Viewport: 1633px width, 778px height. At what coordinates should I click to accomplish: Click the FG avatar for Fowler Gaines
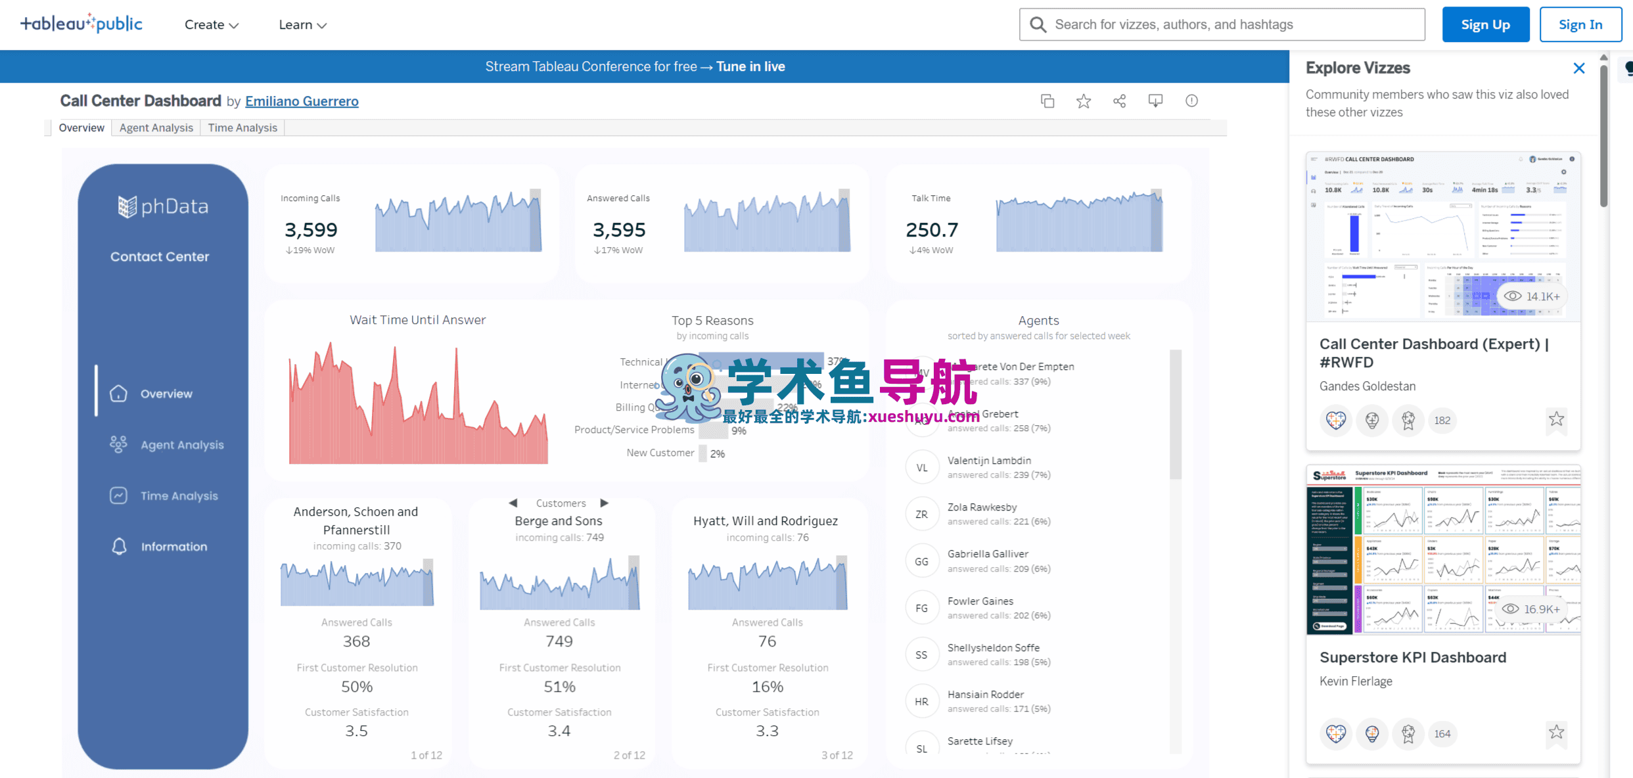pyautogui.click(x=922, y=608)
